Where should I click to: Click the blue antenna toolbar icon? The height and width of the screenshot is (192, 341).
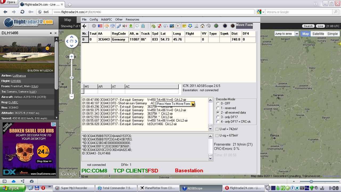click(112, 26)
